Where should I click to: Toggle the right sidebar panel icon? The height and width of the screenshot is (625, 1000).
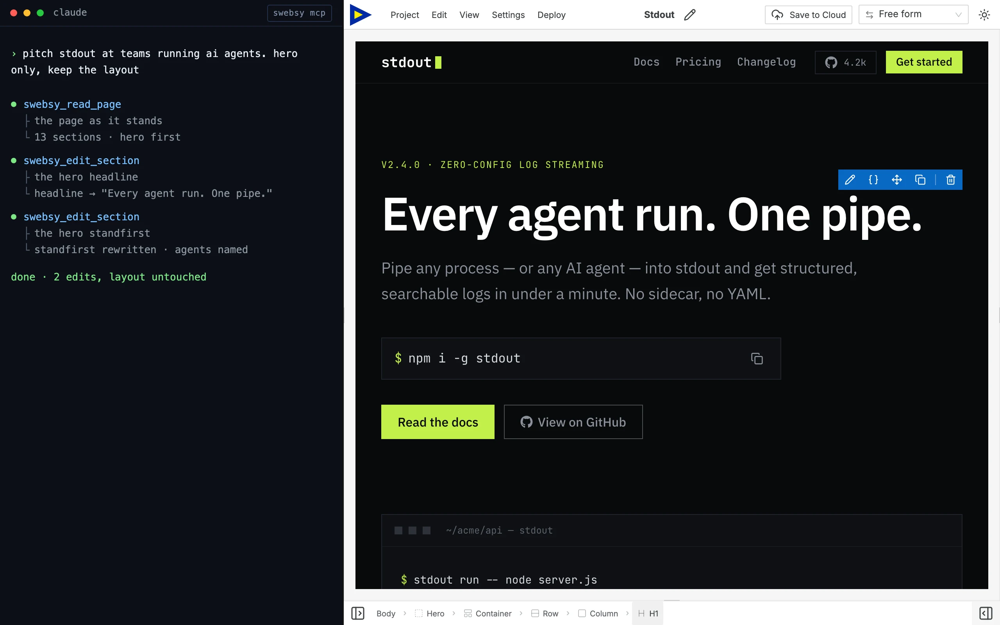pos(986,613)
